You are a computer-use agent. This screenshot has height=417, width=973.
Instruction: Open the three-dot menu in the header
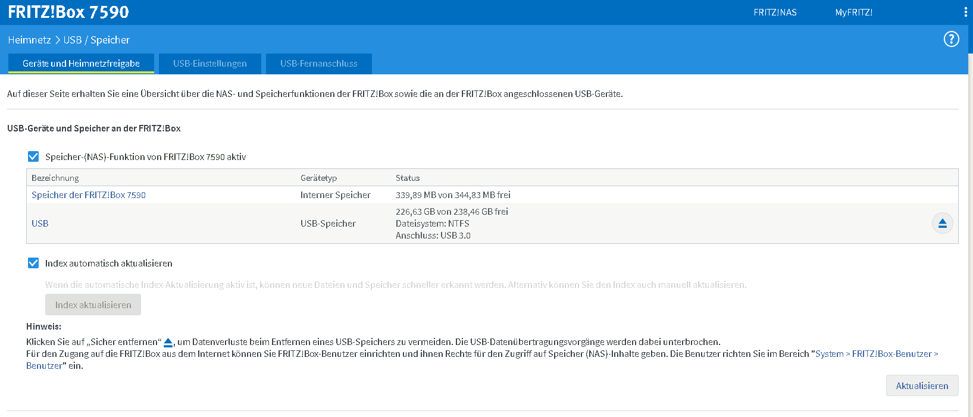tap(965, 12)
